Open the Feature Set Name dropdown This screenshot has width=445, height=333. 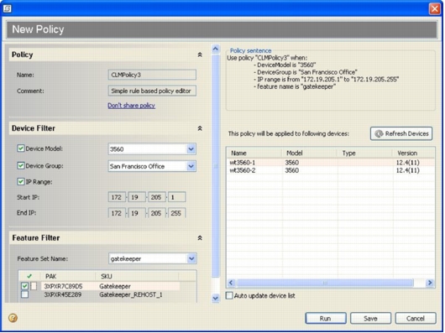point(191,258)
